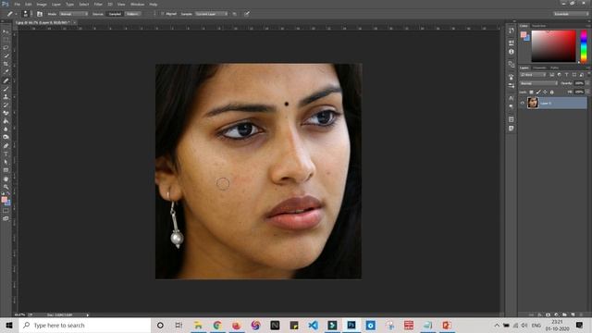Open the Opacity slider arrow
Screen dimensions: 592x333
587,83
